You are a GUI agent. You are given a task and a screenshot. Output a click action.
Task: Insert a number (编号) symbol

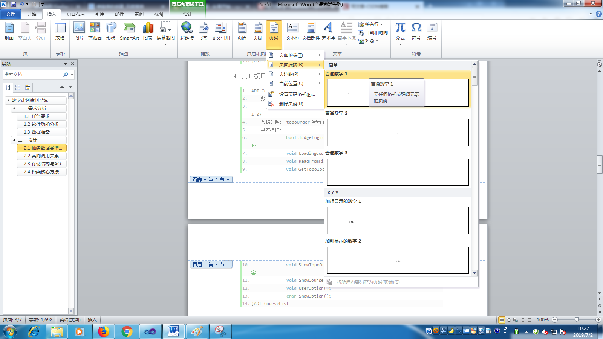point(432,32)
